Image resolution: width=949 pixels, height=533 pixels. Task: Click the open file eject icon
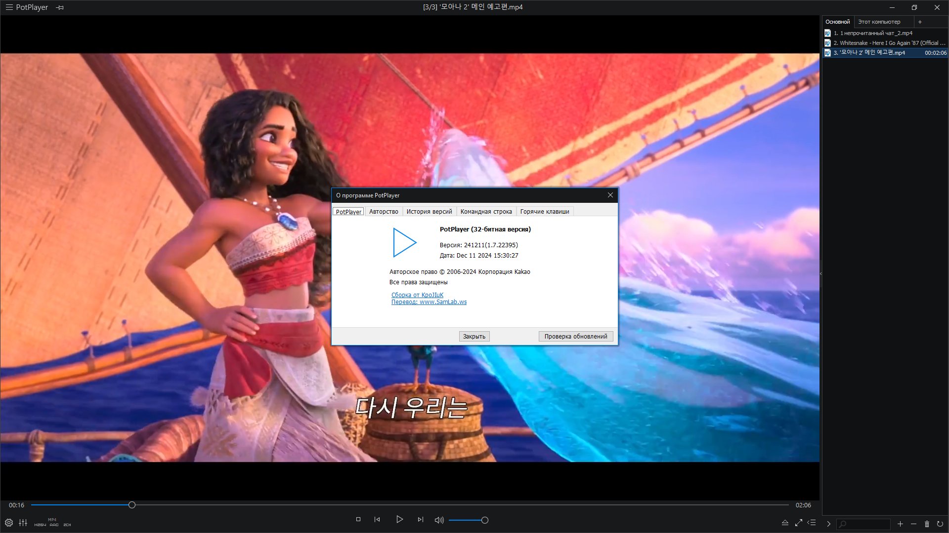click(785, 523)
